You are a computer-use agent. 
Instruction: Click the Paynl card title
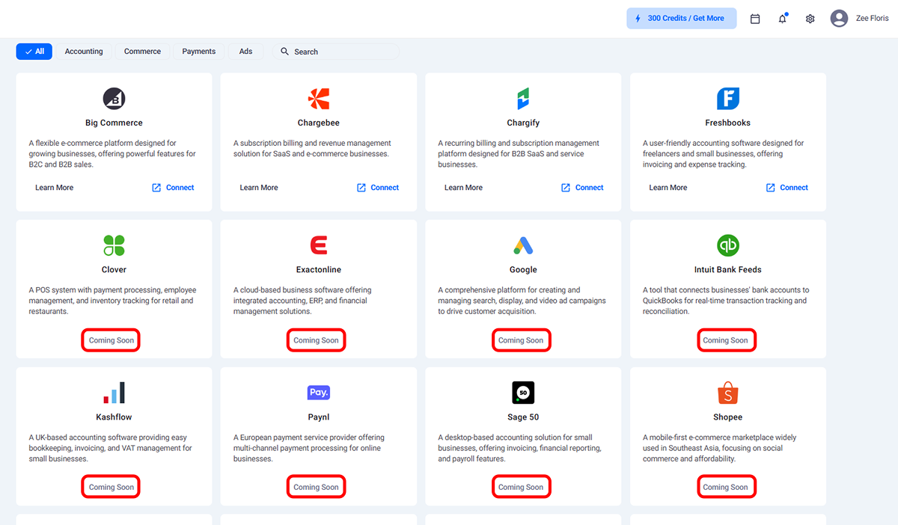(x=319, y=417)
